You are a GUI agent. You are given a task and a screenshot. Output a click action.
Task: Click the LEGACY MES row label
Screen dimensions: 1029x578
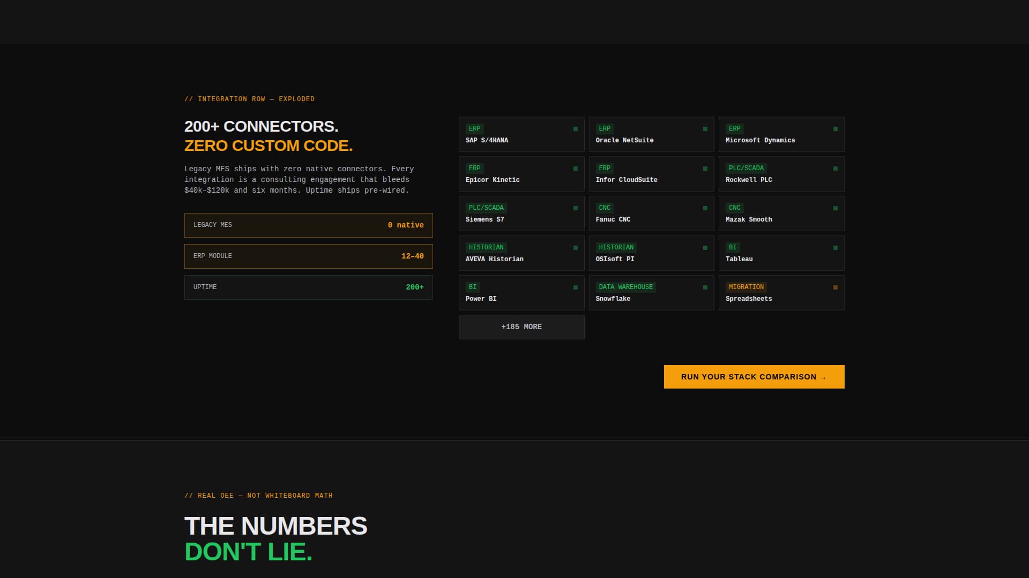[213, 225]
